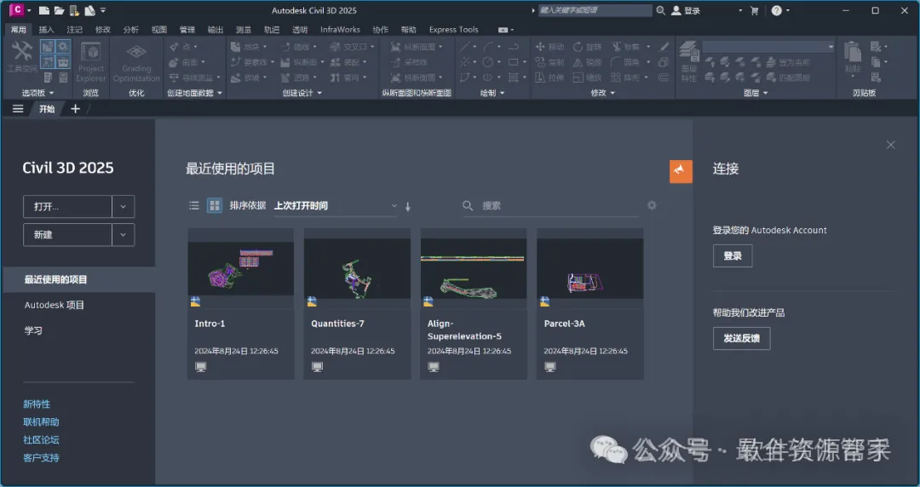
Task: Open the 客户支持 link
Action: (41, 458)
